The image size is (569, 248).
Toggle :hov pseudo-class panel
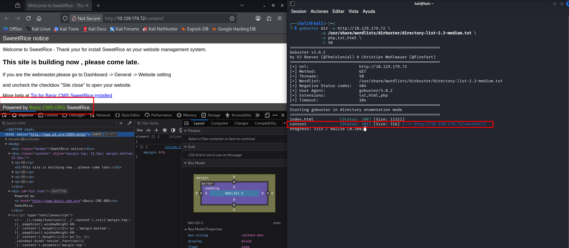140,130
